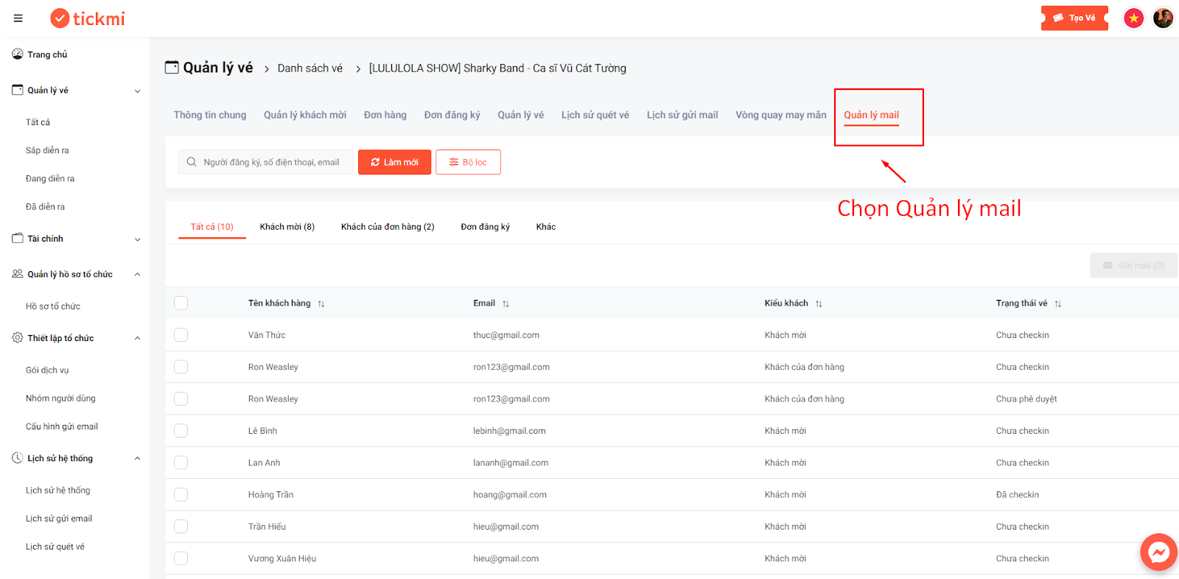This screenshot has width=1179, height=579.
Task: Select the Hoàng Trần row checkbox
Action: click(181, 494)
